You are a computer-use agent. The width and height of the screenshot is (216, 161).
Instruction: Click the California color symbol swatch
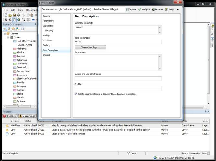[15, 64]
